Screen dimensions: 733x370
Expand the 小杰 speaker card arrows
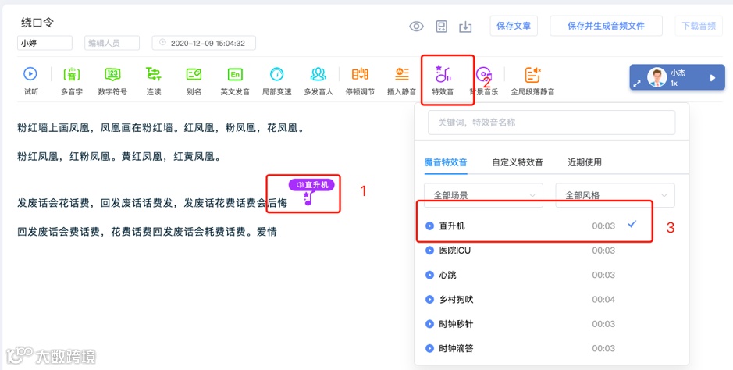pos(637,84)
